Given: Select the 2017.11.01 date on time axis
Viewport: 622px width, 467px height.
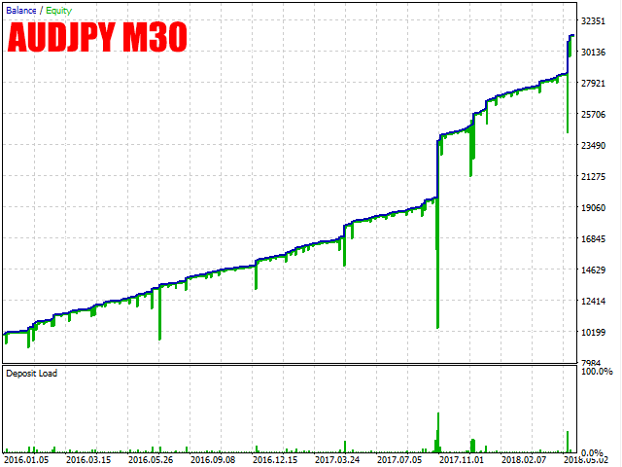Looking at the screenshot, I should pyautogui.click(x=463, y=459).
